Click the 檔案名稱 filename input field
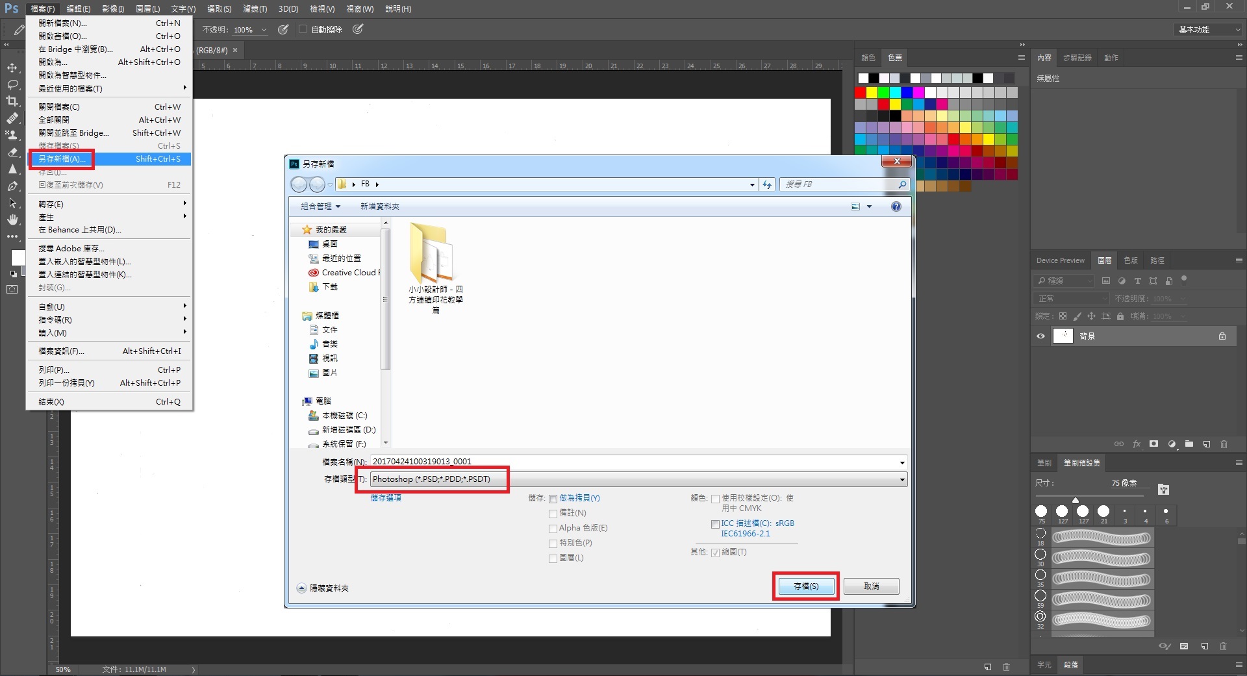 coord(633,462)
